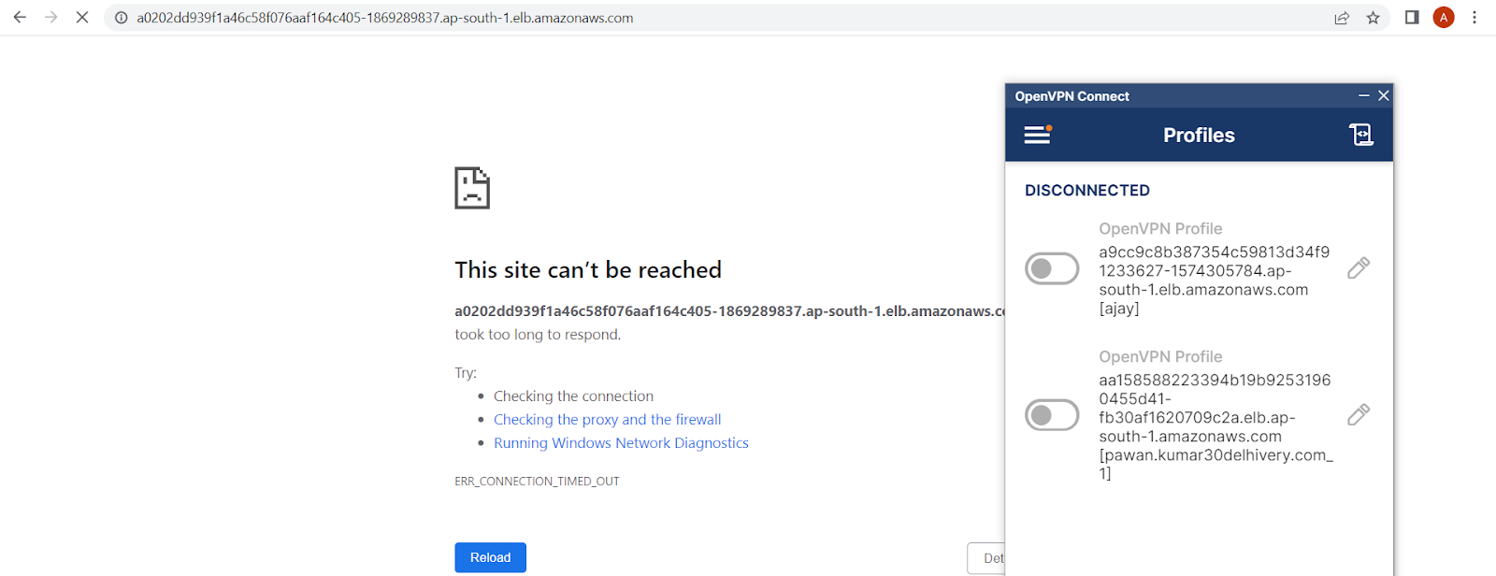
Task: Enable the pawan.kumar30delhivery.com_1 VPN profile
Action: pos(1052,415)
